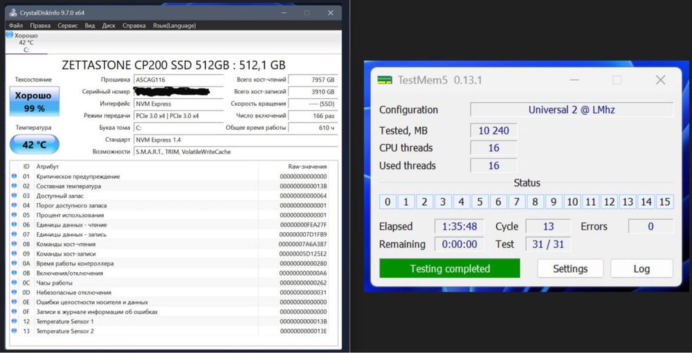This screenshot has width=692, height=353.
Task: Click the power-on hours value 610 ч
Action: click(313, 128)
